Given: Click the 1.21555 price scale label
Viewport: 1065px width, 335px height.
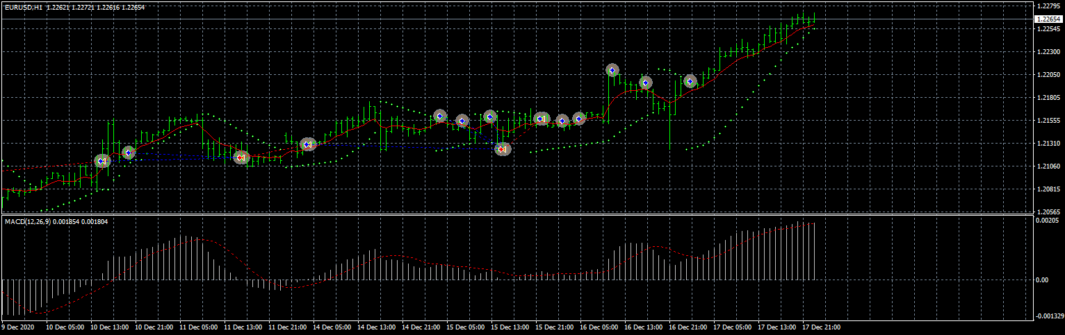Looking at the screenshot, I should click(1047, 121).
